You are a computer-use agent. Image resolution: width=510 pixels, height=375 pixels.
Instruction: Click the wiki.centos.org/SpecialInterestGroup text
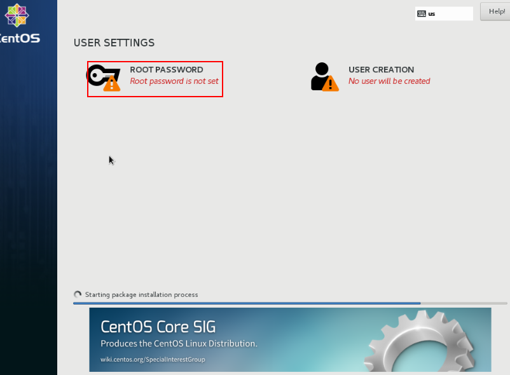[x=153, y=359]
